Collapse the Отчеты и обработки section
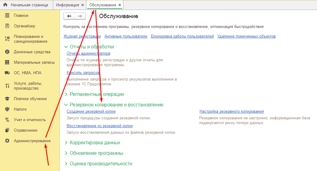 point(66,47)
